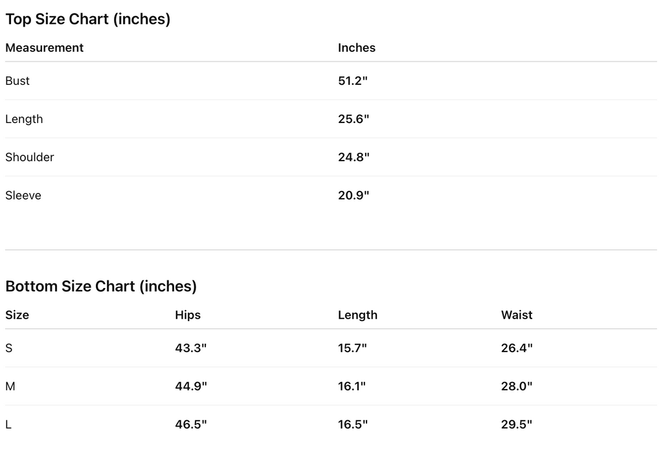Select the Hips column header
Viewport: 663px width, 459px height.
(188, 315)
